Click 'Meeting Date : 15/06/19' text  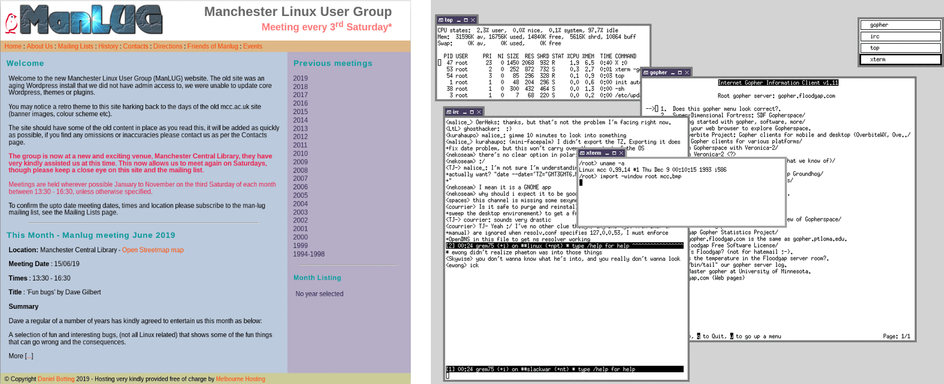pos(44,264)
